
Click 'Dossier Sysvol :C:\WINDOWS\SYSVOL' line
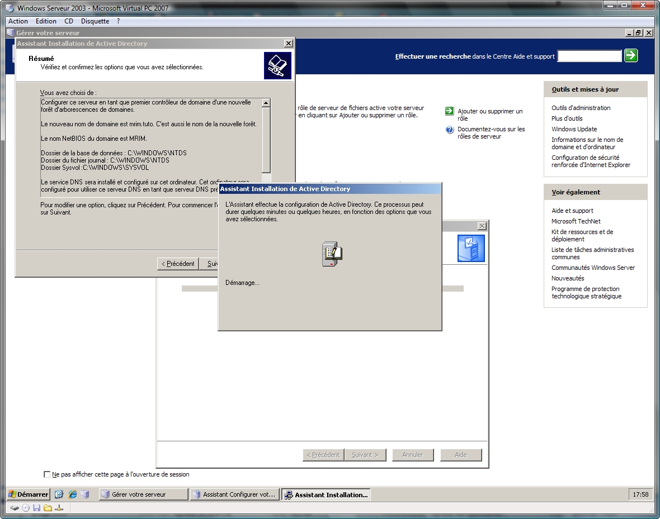pyautogui.click(x=95, y=168)
